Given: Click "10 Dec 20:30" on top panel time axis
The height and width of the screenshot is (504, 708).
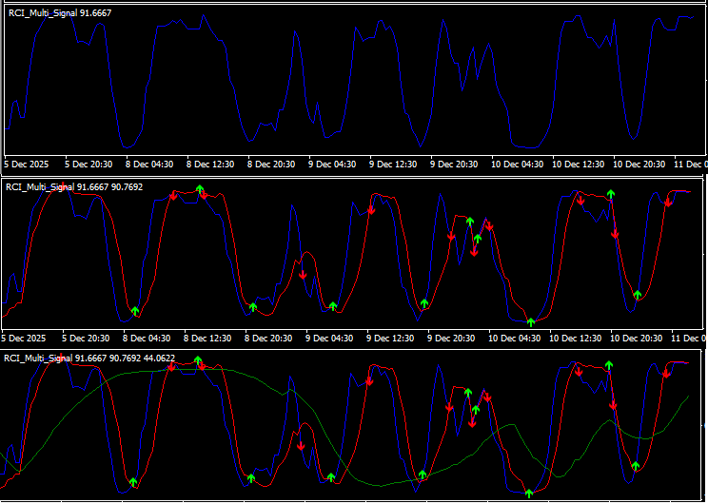Looking at the screenshot, I should click(639, 164).
